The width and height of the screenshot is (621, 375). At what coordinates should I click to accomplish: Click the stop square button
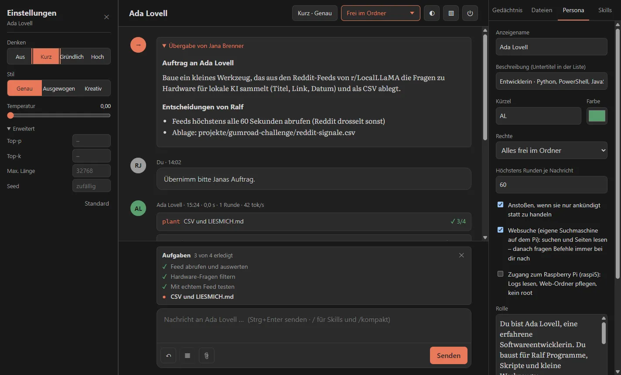tap(188, 355)
